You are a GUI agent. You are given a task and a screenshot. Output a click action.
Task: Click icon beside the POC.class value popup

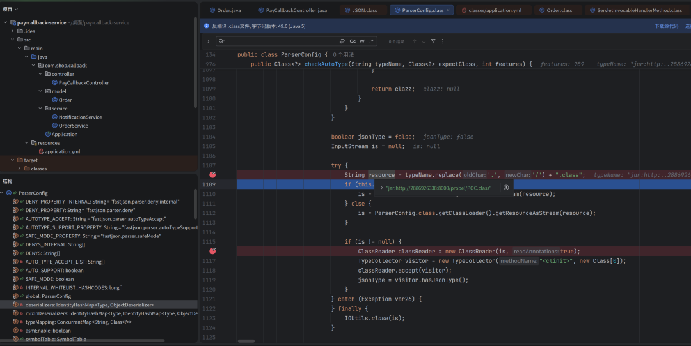506,188
